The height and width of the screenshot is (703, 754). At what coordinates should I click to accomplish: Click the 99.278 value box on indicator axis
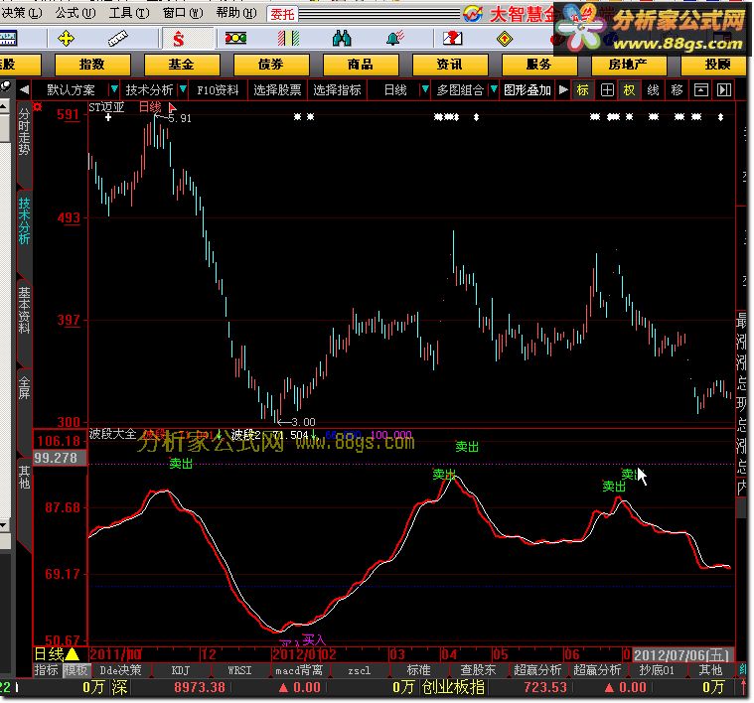tap(59, 458)
